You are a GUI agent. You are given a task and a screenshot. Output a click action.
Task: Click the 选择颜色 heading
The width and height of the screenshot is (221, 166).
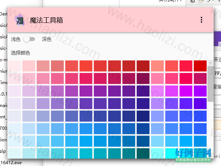21,53
